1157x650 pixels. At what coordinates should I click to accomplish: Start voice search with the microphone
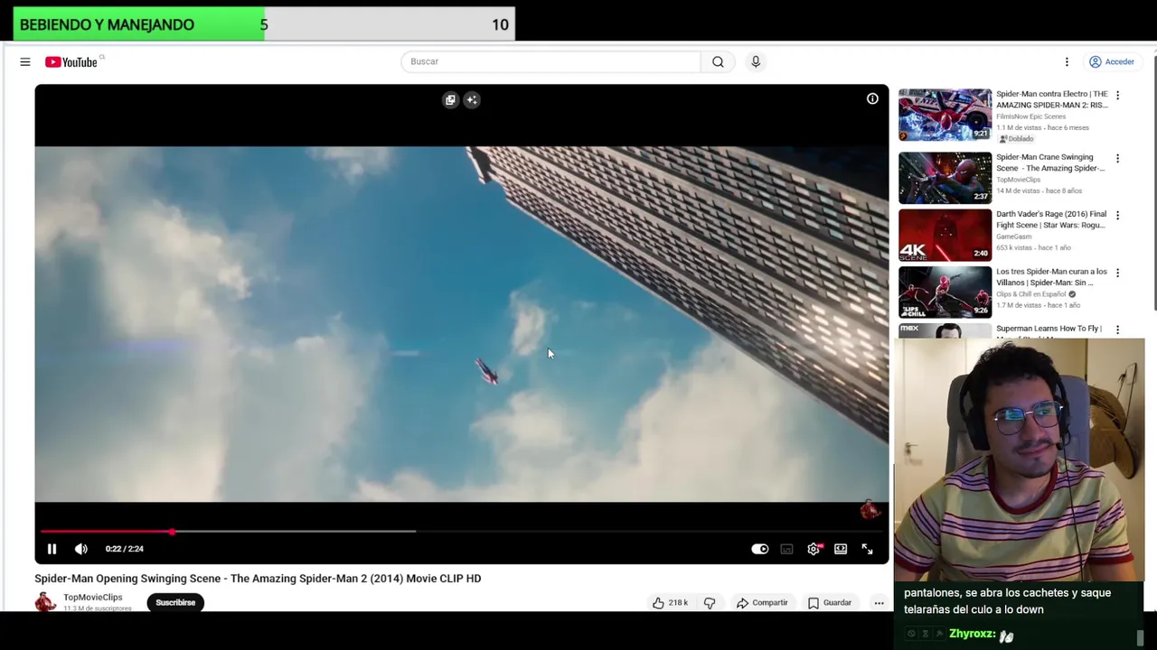(756, 61)
